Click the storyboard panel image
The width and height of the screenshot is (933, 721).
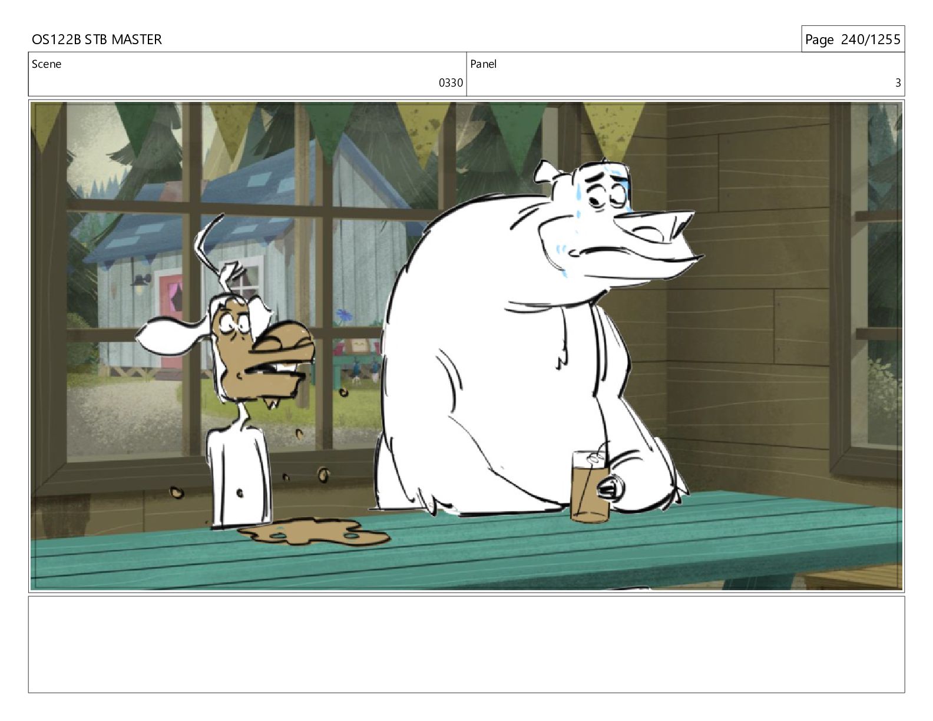click(466, 346)
